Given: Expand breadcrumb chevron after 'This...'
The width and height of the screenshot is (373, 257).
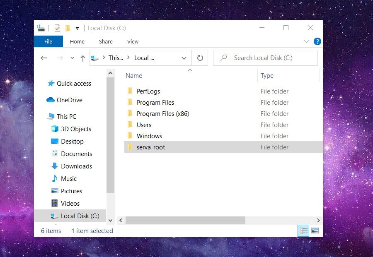Looking at the screenshot, I should (x=128, y=58).
